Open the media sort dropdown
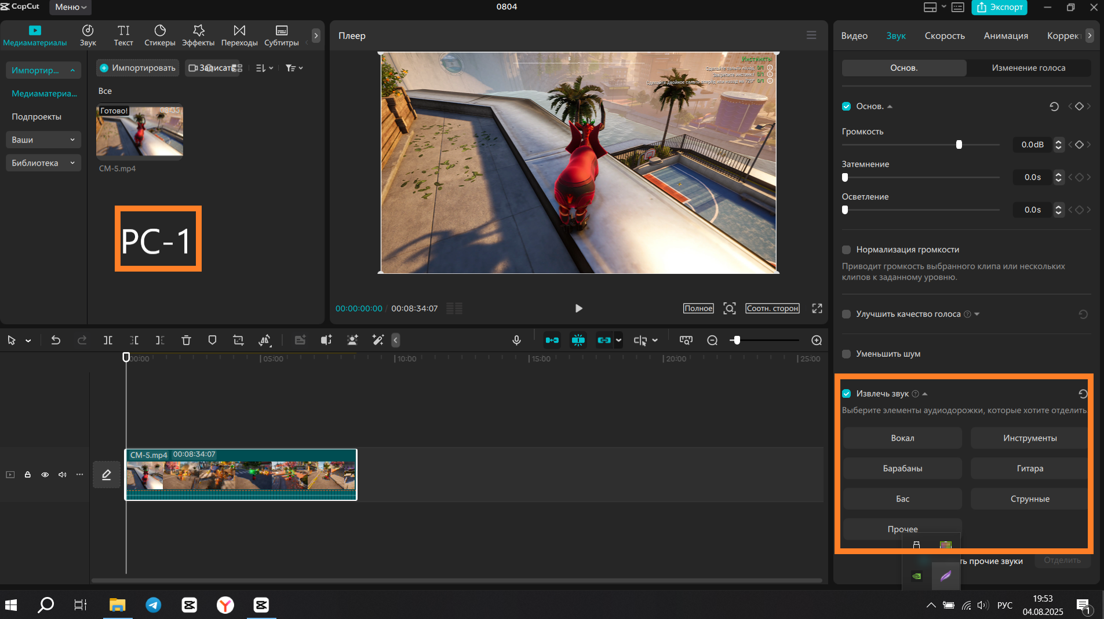 coord(264,68)
